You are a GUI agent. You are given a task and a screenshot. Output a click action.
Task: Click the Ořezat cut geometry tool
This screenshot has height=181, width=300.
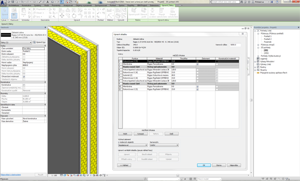coord(38,13)
